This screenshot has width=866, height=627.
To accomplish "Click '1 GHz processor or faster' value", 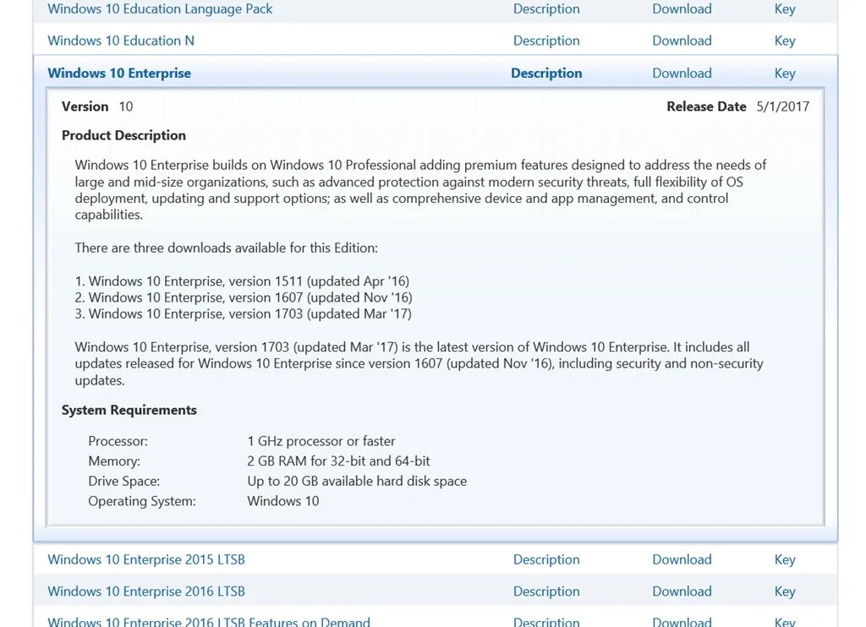I will coord(321,441).
